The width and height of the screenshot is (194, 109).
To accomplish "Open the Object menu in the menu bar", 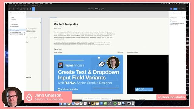I will [x=24, y=4].
